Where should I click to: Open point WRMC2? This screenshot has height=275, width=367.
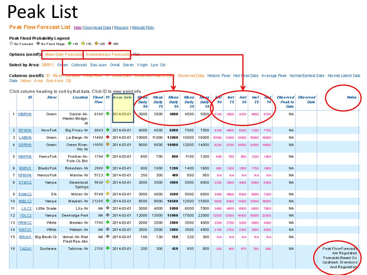pyautogui.click(x=24, y=223)
